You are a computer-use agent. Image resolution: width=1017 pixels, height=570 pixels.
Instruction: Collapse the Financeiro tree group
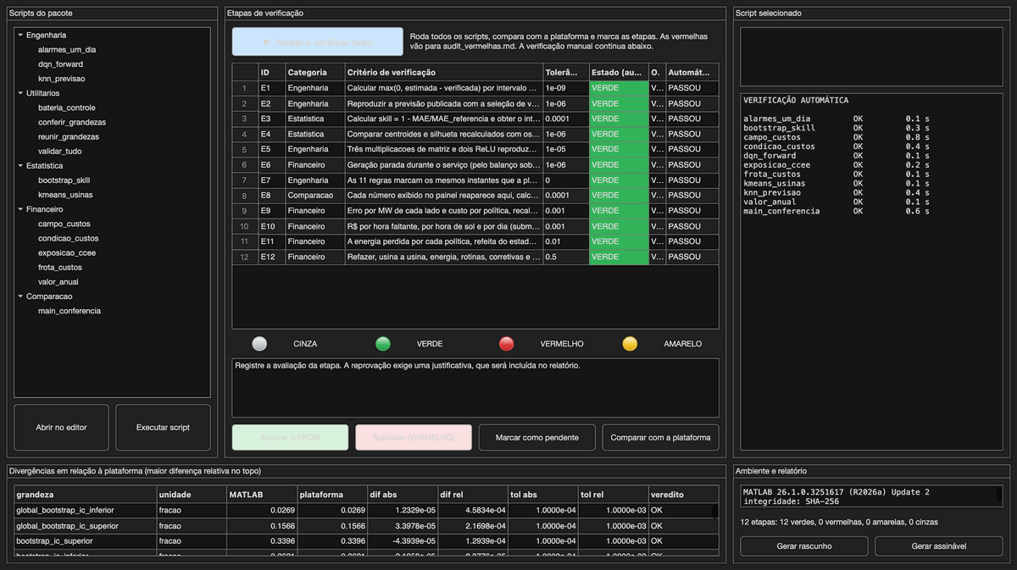click(x=20, y=209)
